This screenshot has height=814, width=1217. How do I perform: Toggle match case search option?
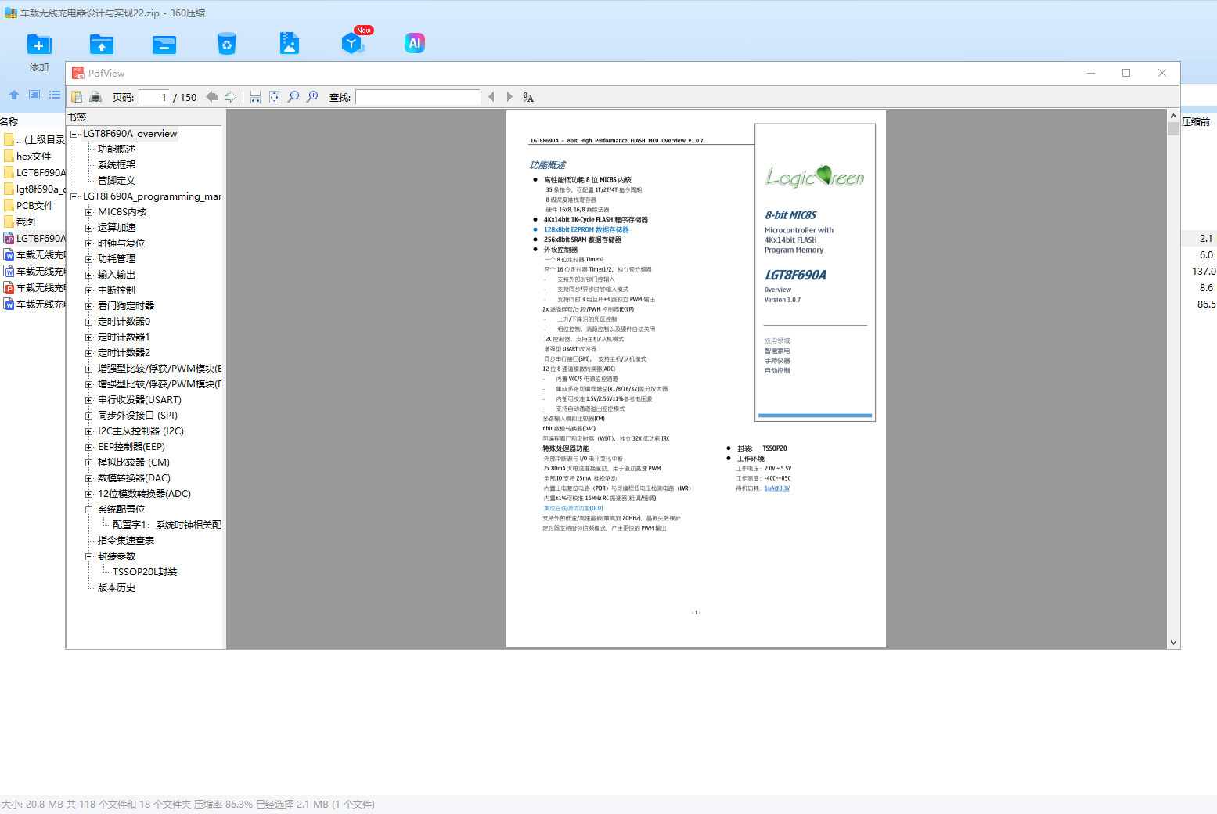pos(528,97)
